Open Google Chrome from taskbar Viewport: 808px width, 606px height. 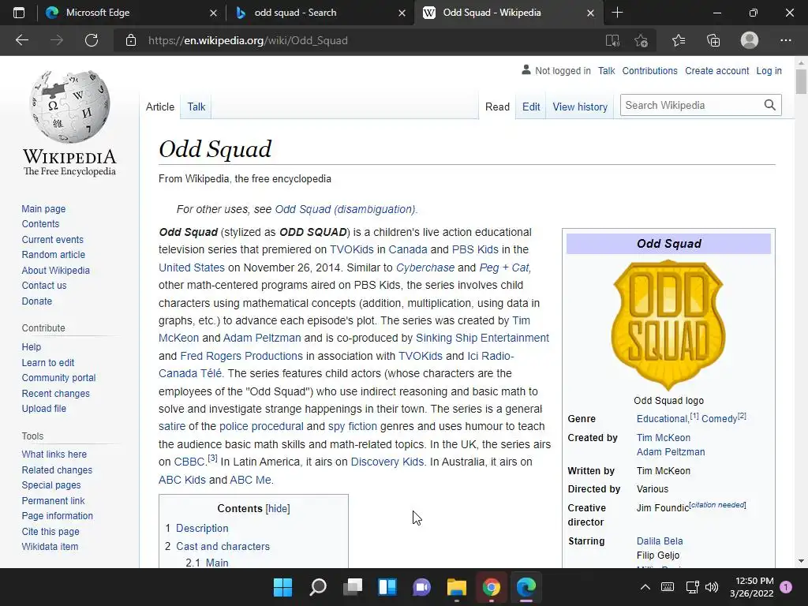[x=491, y=587]
